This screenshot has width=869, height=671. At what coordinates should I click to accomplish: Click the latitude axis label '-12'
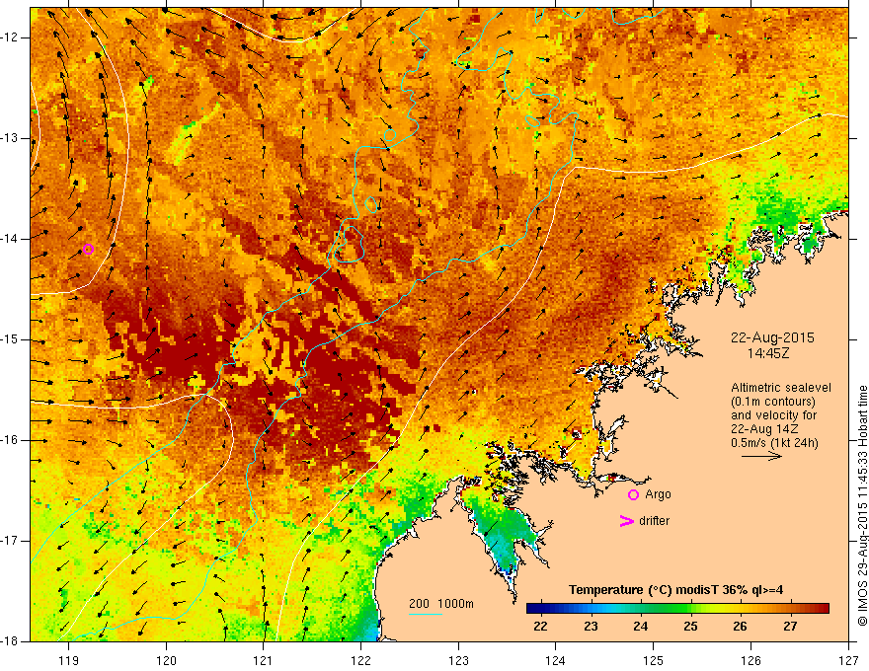[x=10, y=37]
